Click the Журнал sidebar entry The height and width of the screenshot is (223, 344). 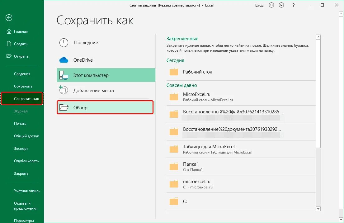coord(21,111)
